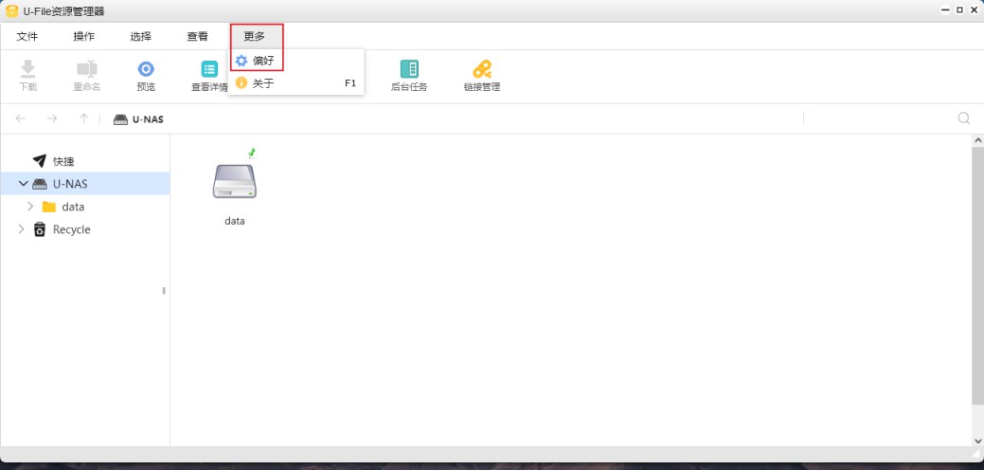The width and height of the screenshot is (984, 470).
Task: Click the Preview (预览) eye icon
Action: tap(146, 69)
